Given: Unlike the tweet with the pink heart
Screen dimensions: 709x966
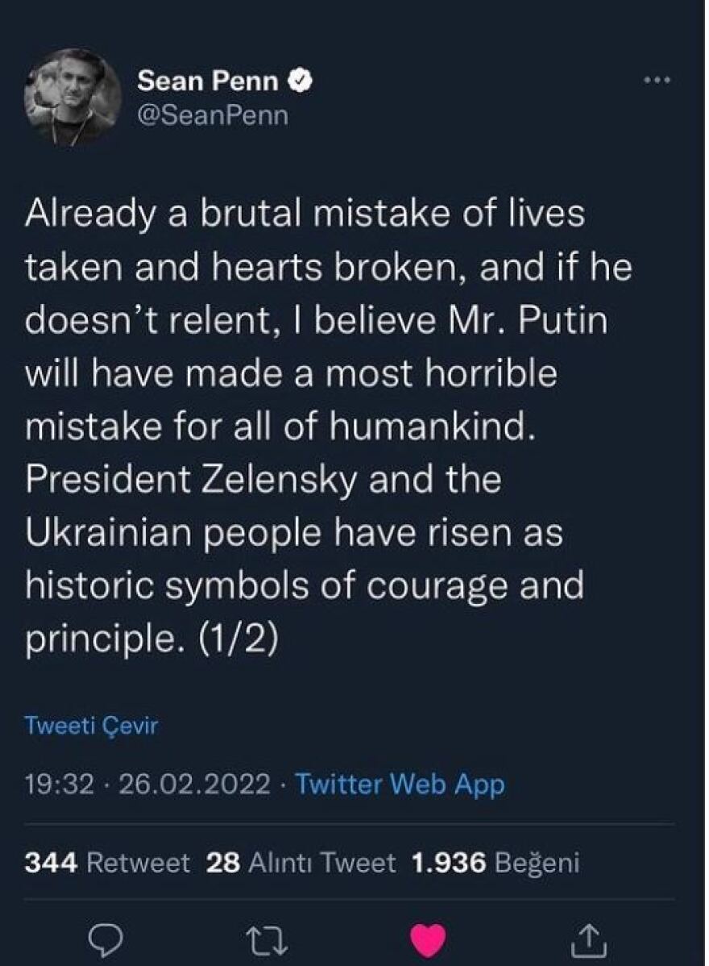Looking at the screenshot, I should click(428, 939).
